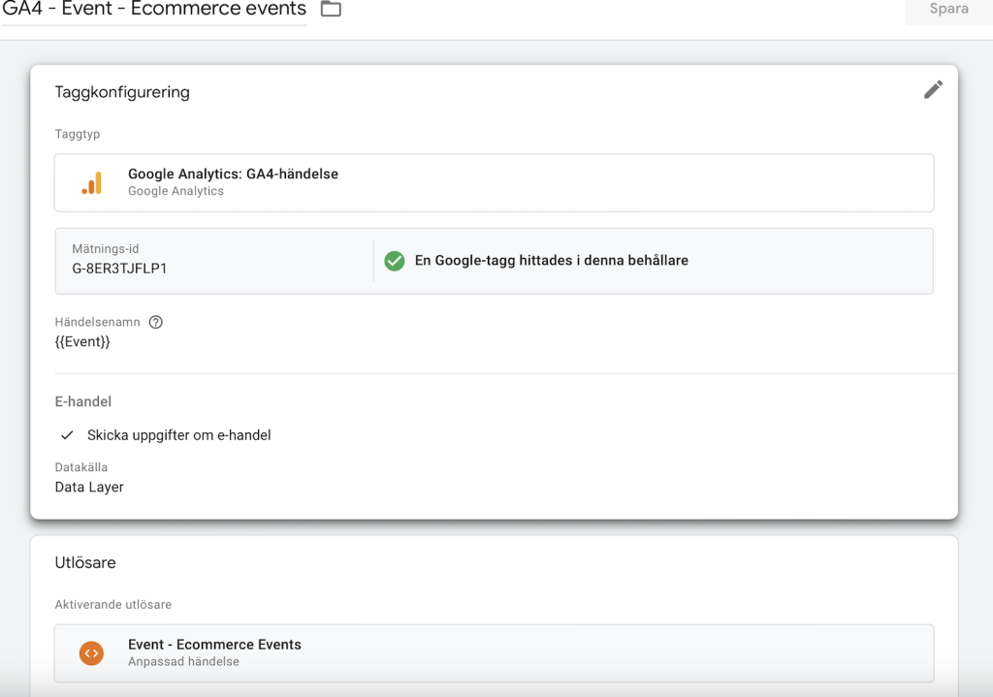Click the Mätnings-id label
Screen dimensions: 993x697
(105, 249)
